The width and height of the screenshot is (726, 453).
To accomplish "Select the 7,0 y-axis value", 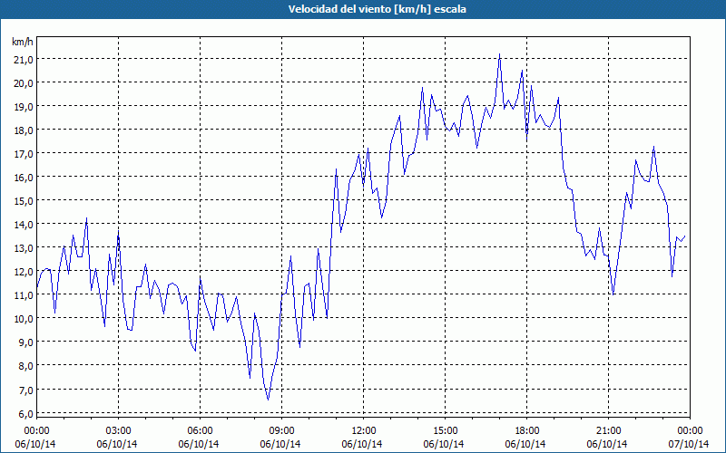I will coord(25,390).
